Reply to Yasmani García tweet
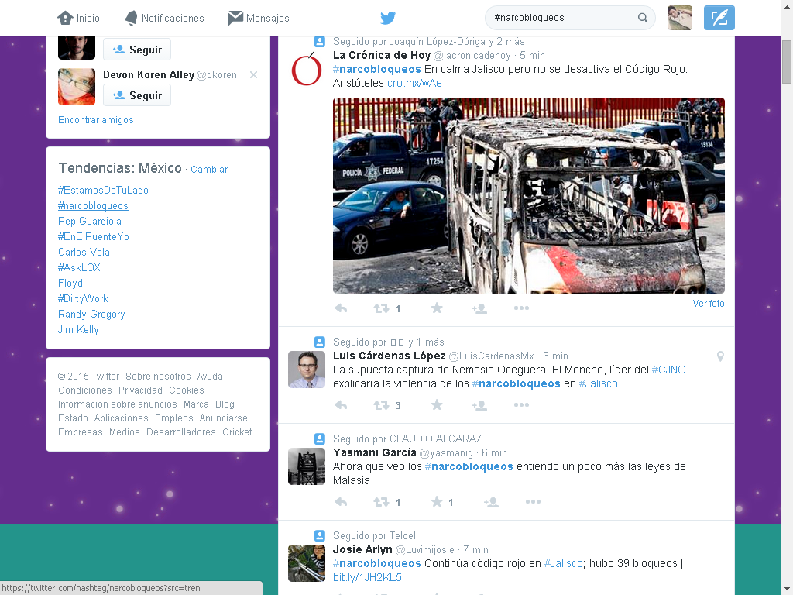 pyautogui.click(x=341, y=502)
